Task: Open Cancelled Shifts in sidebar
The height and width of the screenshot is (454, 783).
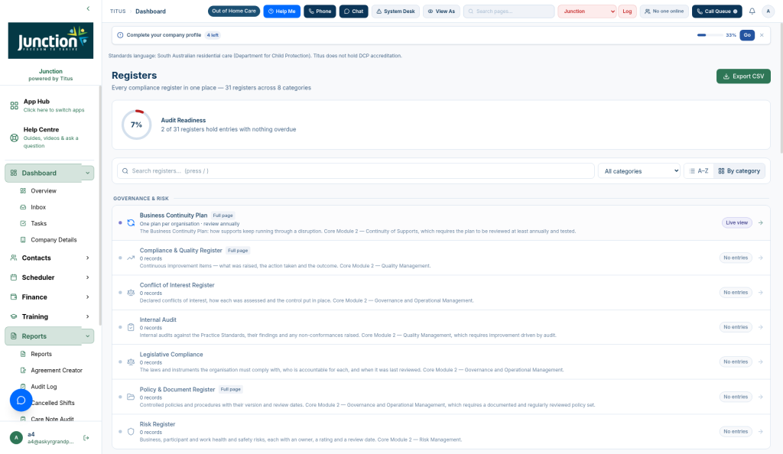Action: coord(53,403)
